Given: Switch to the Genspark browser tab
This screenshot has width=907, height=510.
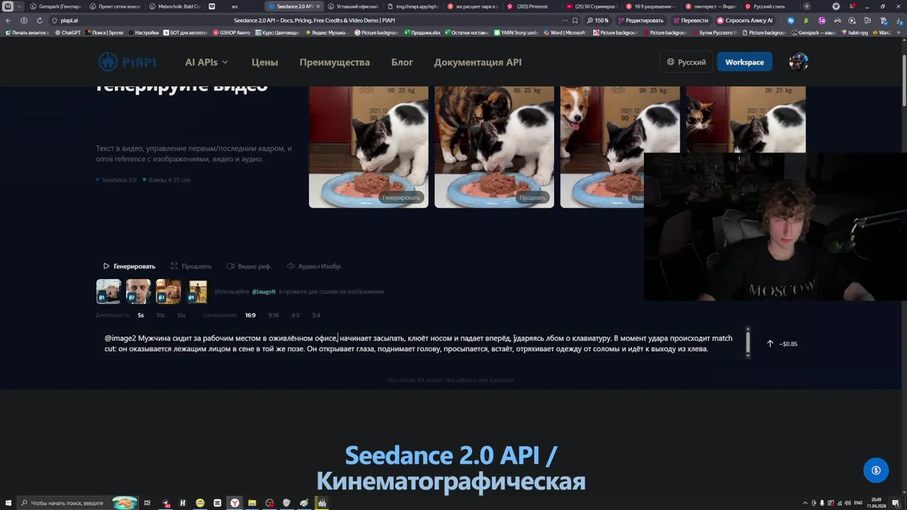Looking at the screenshot, I should click(x=55, y=6).
